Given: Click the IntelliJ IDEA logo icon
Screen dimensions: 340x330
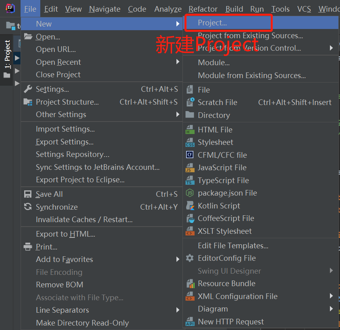Looking at the screenshot, I should click(10, 8).
